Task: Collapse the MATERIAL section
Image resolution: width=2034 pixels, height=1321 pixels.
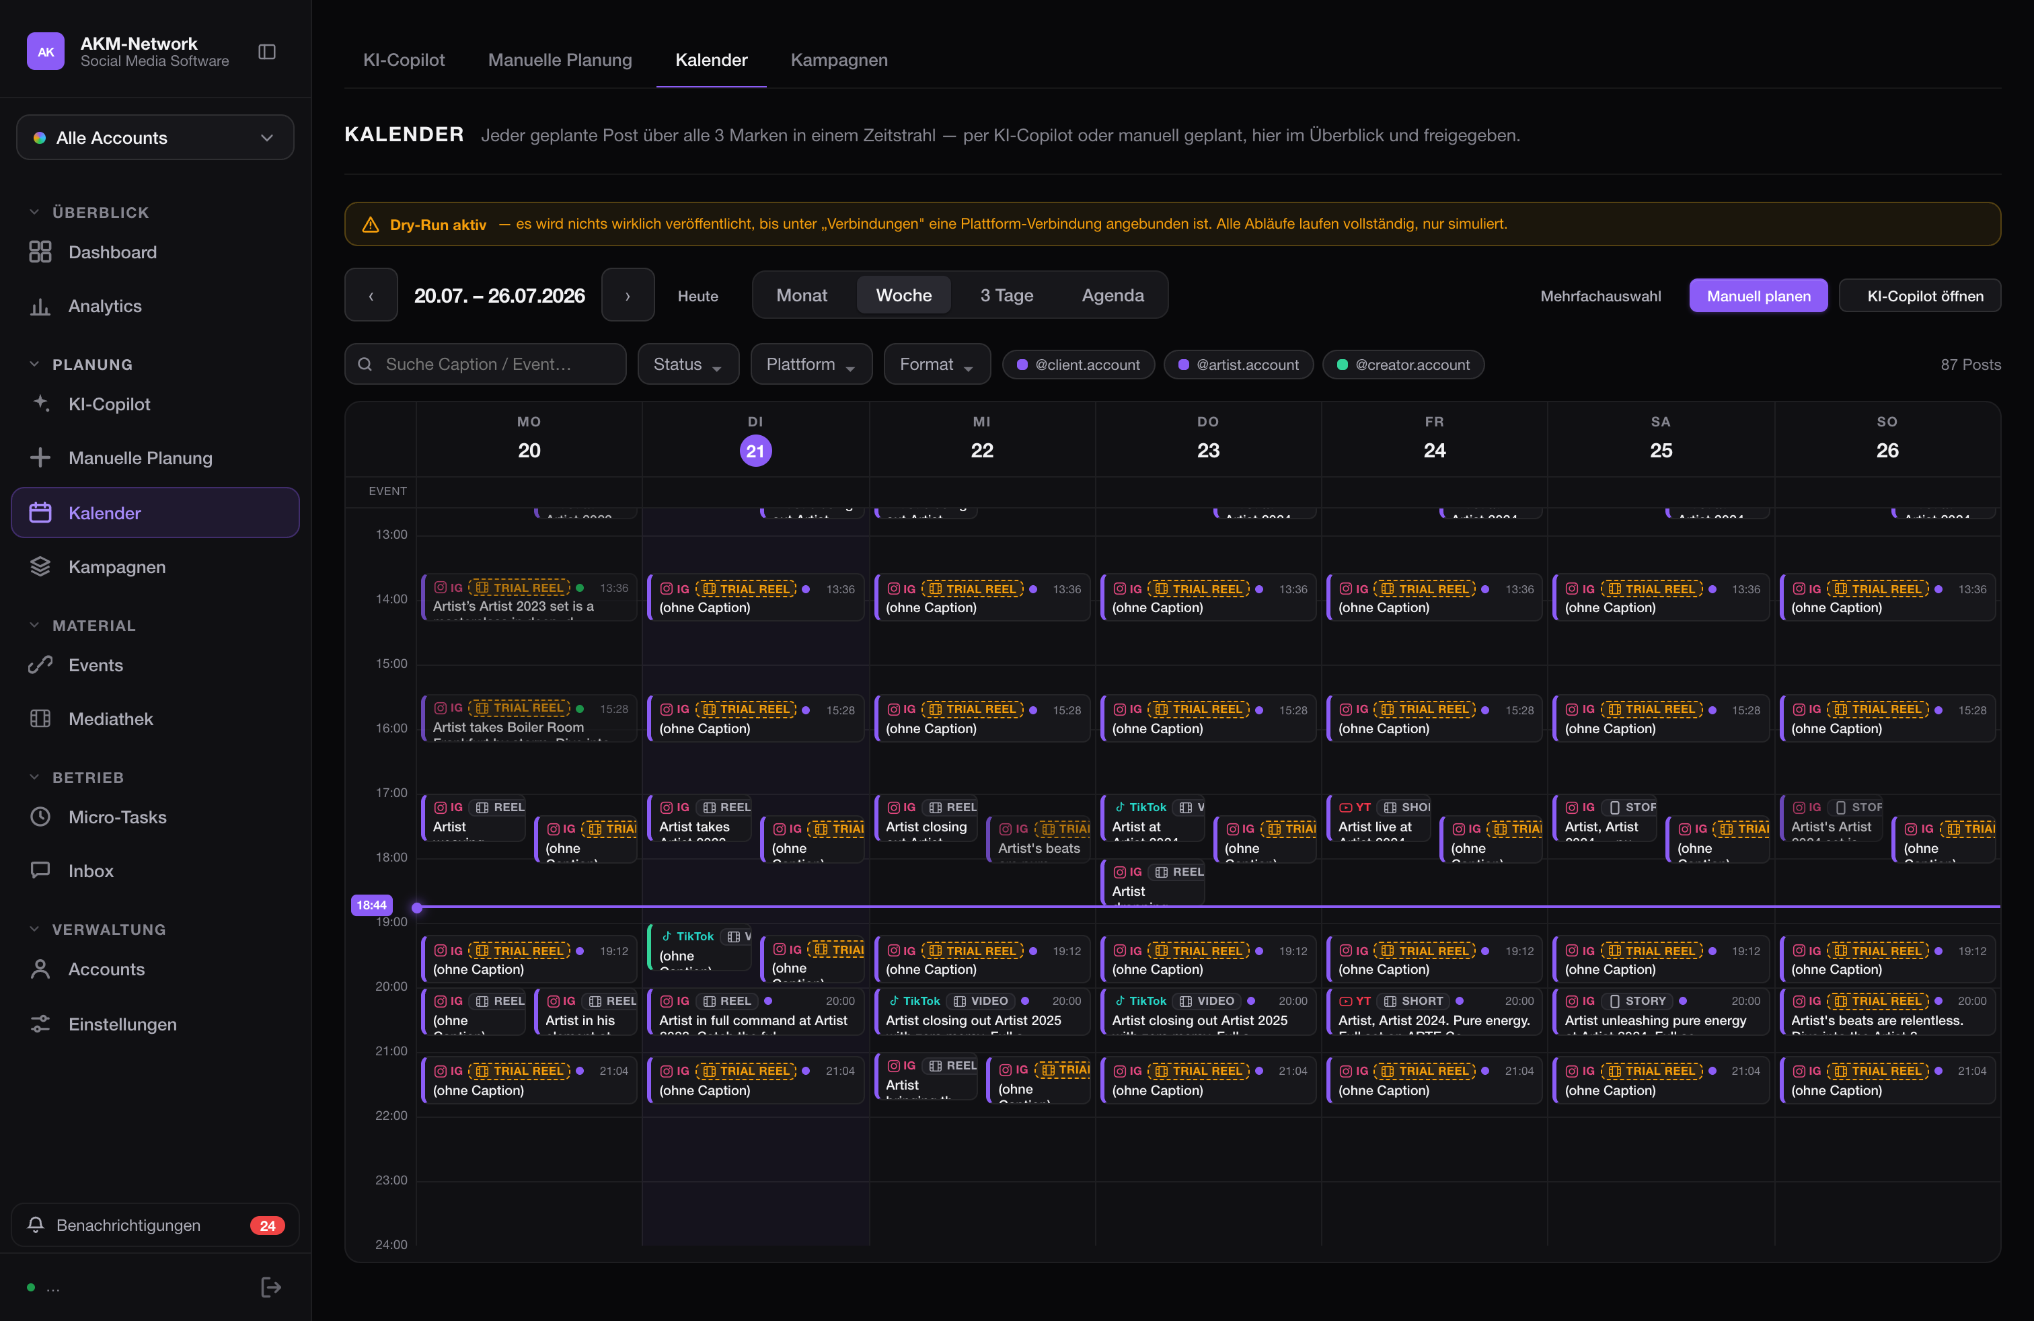Action: [83, 626]
